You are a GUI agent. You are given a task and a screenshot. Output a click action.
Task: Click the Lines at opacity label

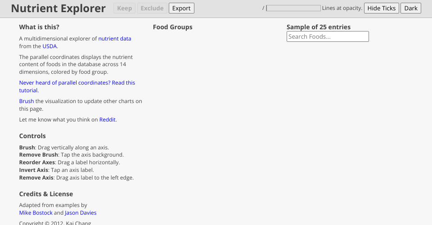tap(342, 8)
